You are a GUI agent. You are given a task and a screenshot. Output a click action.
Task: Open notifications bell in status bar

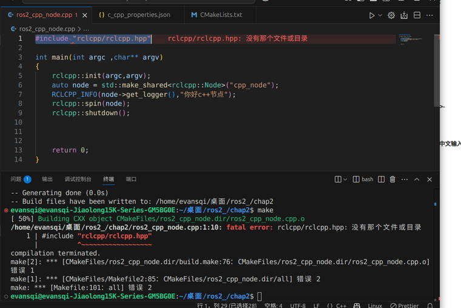click(x=430, y=306)
